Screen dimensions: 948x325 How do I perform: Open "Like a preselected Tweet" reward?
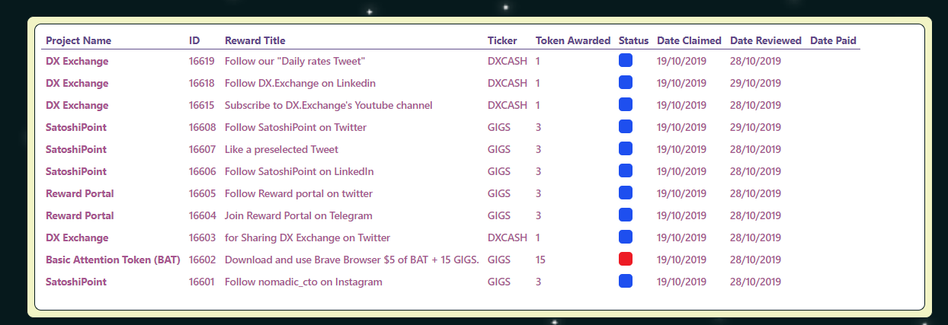pos(281,149)
